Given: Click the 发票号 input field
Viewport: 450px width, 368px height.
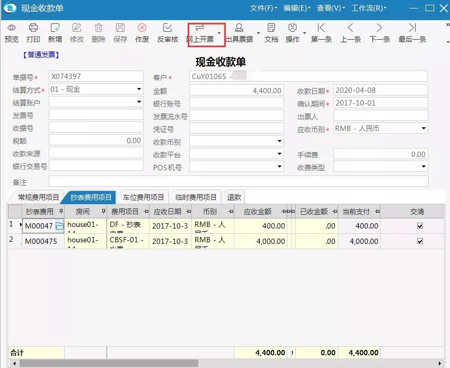Looking at the screenshot, I should 96,115.
